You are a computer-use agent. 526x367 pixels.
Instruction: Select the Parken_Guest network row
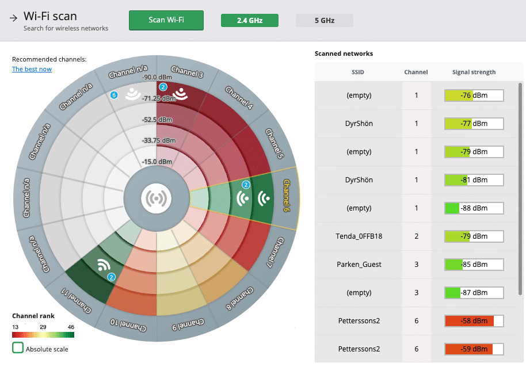pyautogui.click(x=359, y=265)
